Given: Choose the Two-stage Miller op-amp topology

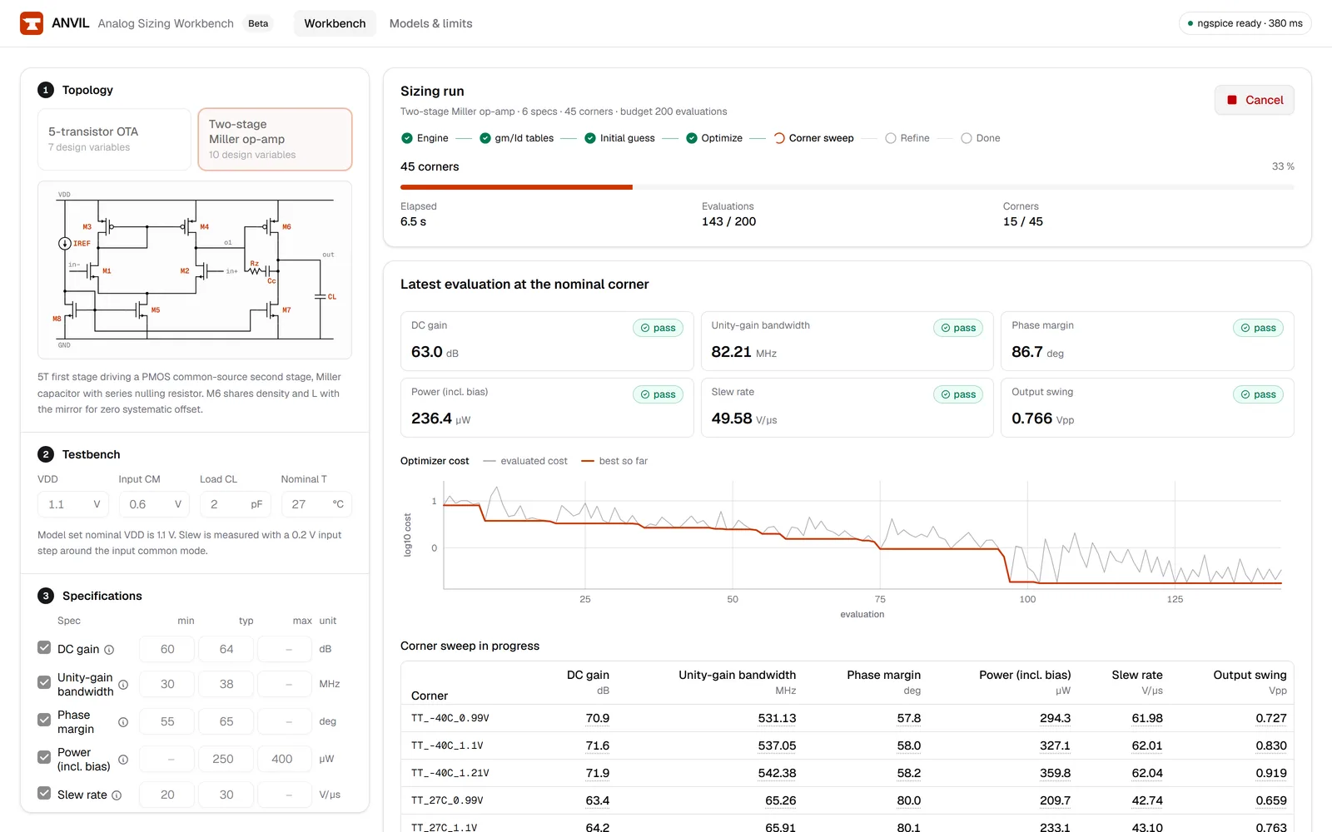Looking at the screenshot, I should point(275,139).
